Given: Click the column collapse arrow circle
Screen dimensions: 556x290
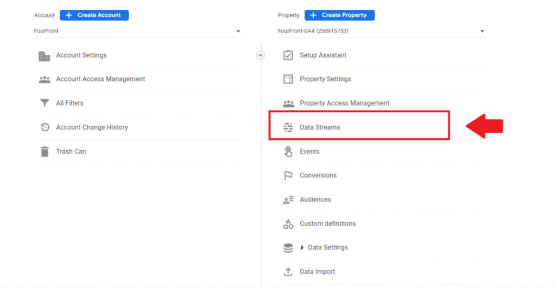Looking at the screenshot, I should [x=261, y=55].
